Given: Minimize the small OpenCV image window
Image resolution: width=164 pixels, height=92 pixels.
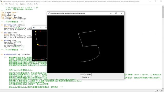Looking at the screenshot, I should pos(40,28).
